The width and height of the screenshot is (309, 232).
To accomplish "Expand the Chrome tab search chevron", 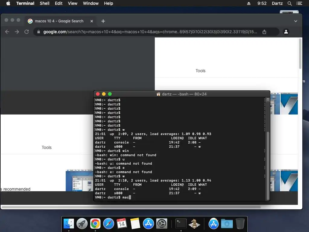I will [296, 21].
